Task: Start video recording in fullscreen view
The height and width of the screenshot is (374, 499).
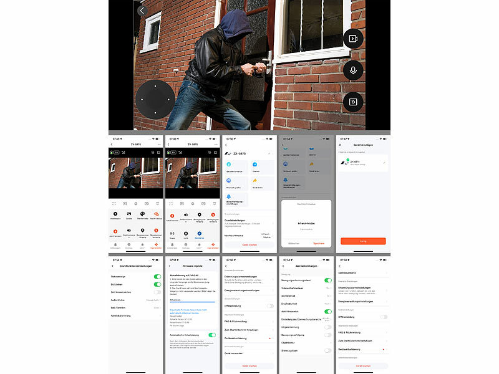Action: tap(353, 39)
